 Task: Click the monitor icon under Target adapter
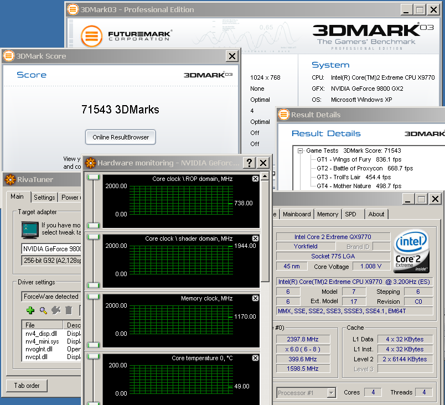click(x=30, y=230)
